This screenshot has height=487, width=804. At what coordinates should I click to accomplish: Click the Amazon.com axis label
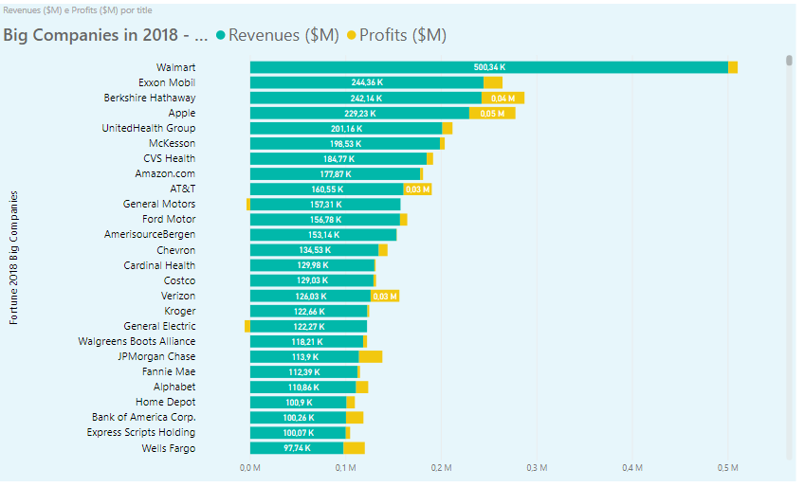165,173
